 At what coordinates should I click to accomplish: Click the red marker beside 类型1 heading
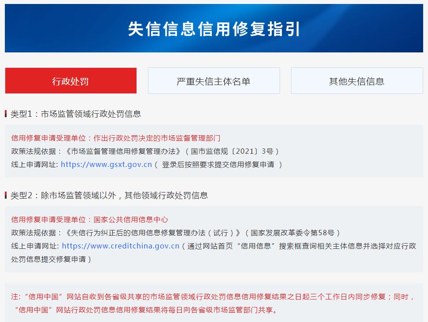pos(6,114)
